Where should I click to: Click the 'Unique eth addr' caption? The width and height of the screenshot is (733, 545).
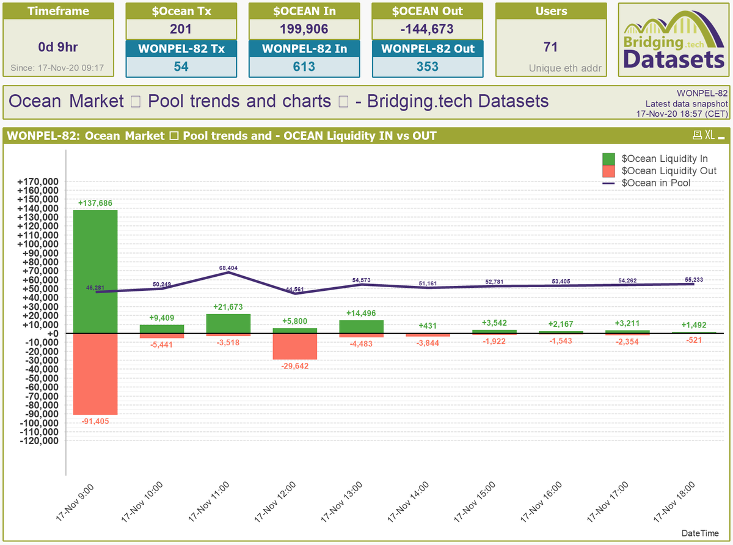click(x=564, y=68)
